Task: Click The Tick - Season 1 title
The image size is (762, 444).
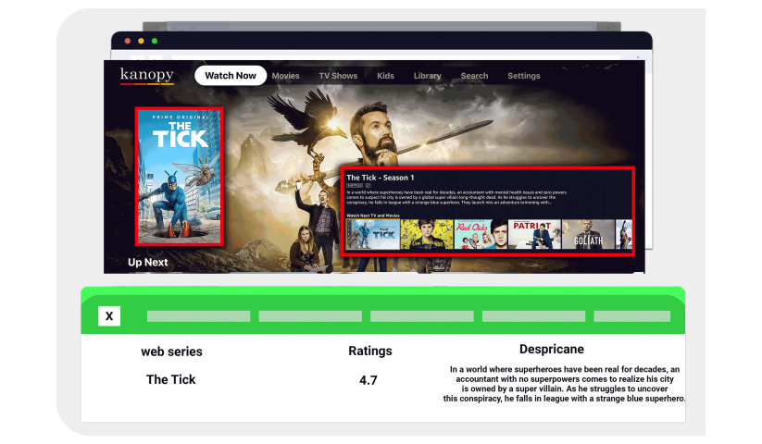Action: click(380, 178)
